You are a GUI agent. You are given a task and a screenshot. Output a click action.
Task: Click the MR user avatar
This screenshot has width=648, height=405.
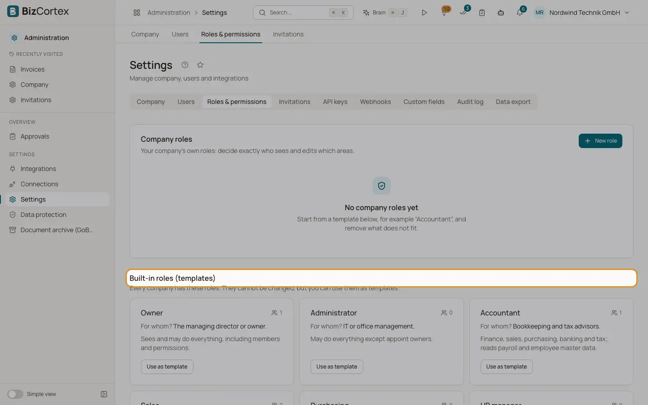click(x=540, y=13)
